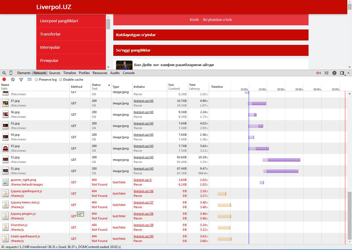Image resolution: width=352 pixels, height=250 pixels.
Task: Open the Transferlar sidebar menu item
Action: coord(50,34)
